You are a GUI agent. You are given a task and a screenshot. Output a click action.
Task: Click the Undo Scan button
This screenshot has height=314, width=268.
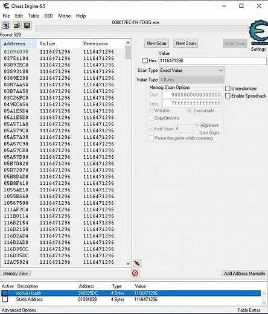click(235, 43)
